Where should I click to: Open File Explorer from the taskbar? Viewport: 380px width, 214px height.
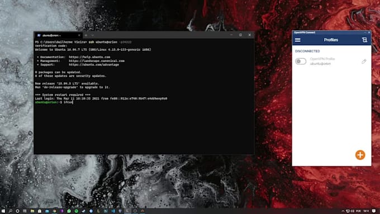[32, 211]
